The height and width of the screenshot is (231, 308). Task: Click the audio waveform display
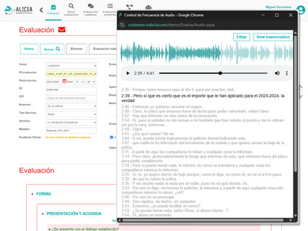click(x=206, y=53)
